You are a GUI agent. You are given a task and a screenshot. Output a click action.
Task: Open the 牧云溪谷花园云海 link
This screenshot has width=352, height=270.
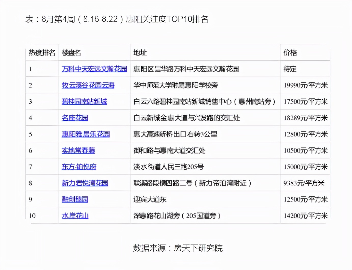[x=88, y=85]
